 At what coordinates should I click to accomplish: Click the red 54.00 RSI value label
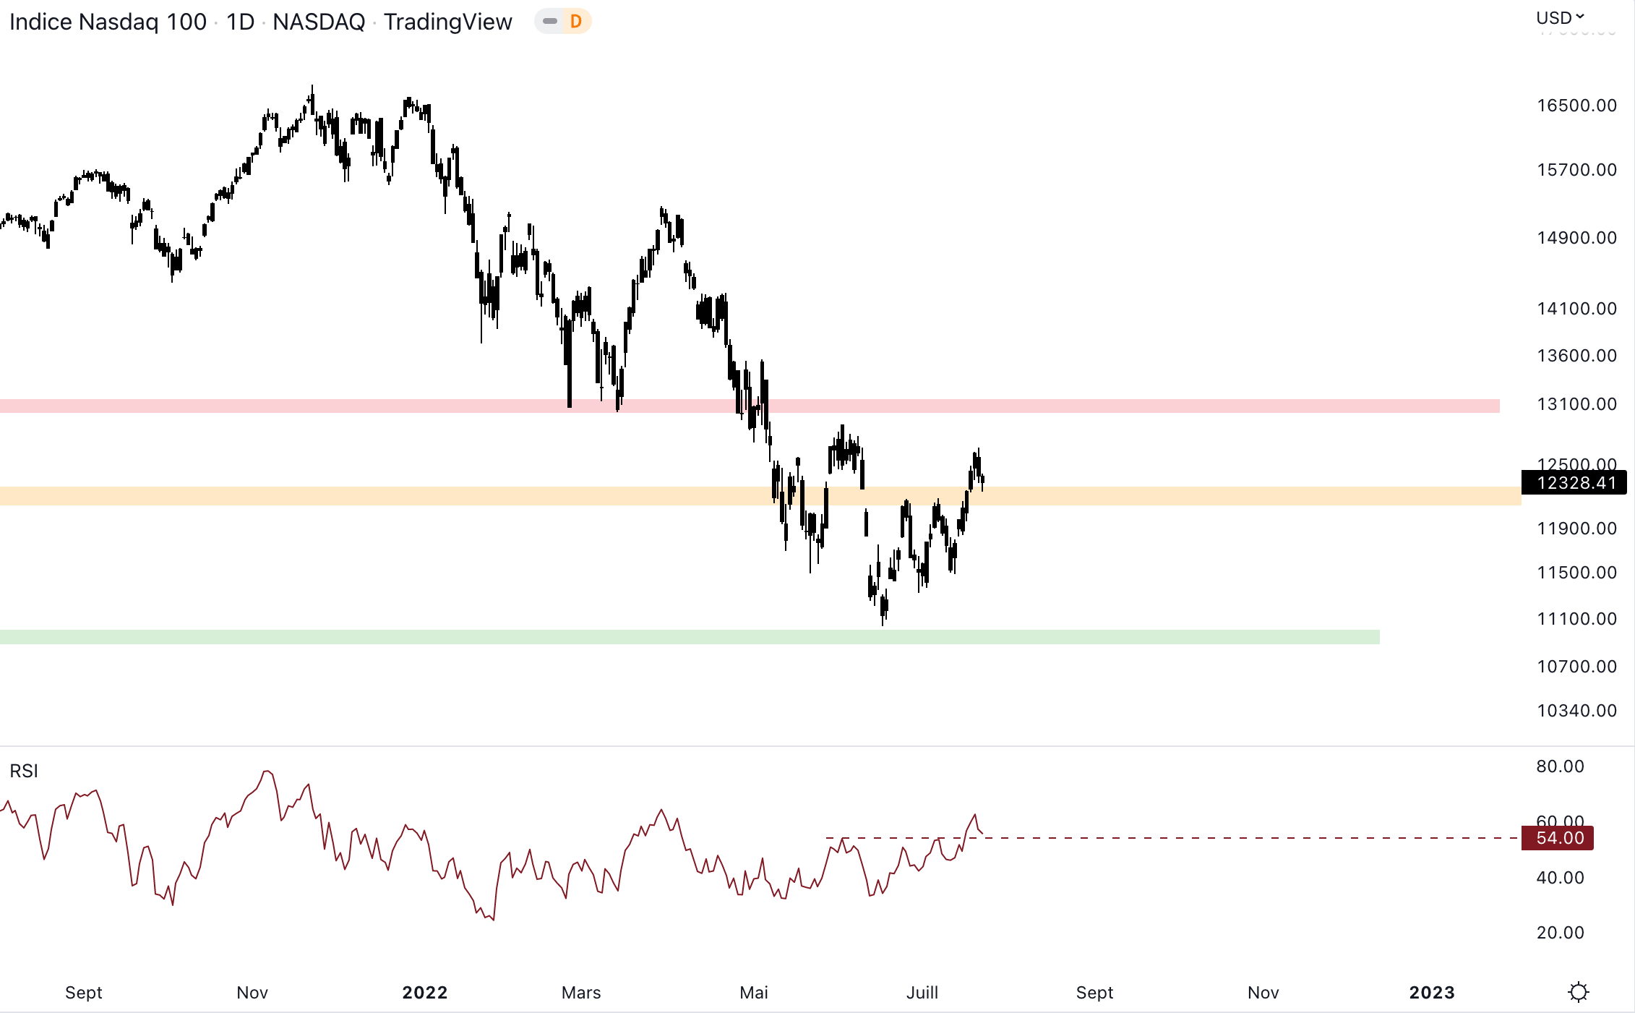(1558, 838)
